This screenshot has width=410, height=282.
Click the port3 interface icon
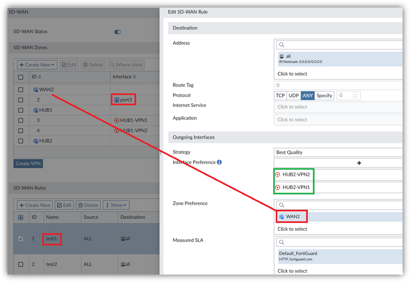pyautogui.click(x=117, y=100)
